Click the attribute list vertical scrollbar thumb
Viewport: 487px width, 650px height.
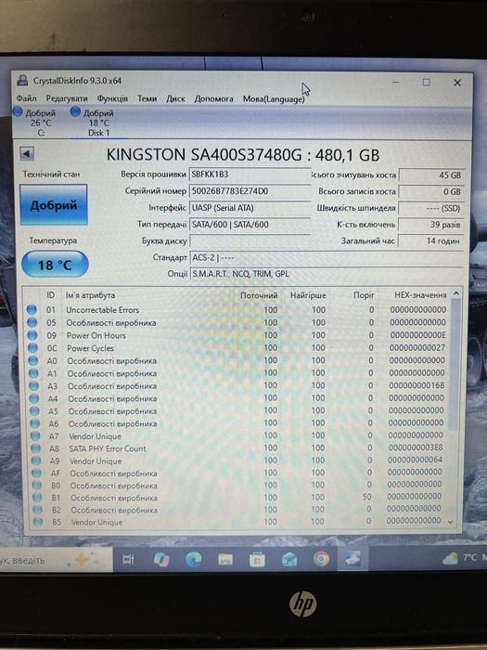click(x=455, y=365)
